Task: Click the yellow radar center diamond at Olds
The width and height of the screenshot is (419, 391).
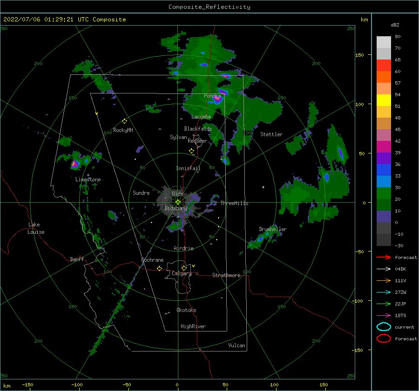Action: 178,202
